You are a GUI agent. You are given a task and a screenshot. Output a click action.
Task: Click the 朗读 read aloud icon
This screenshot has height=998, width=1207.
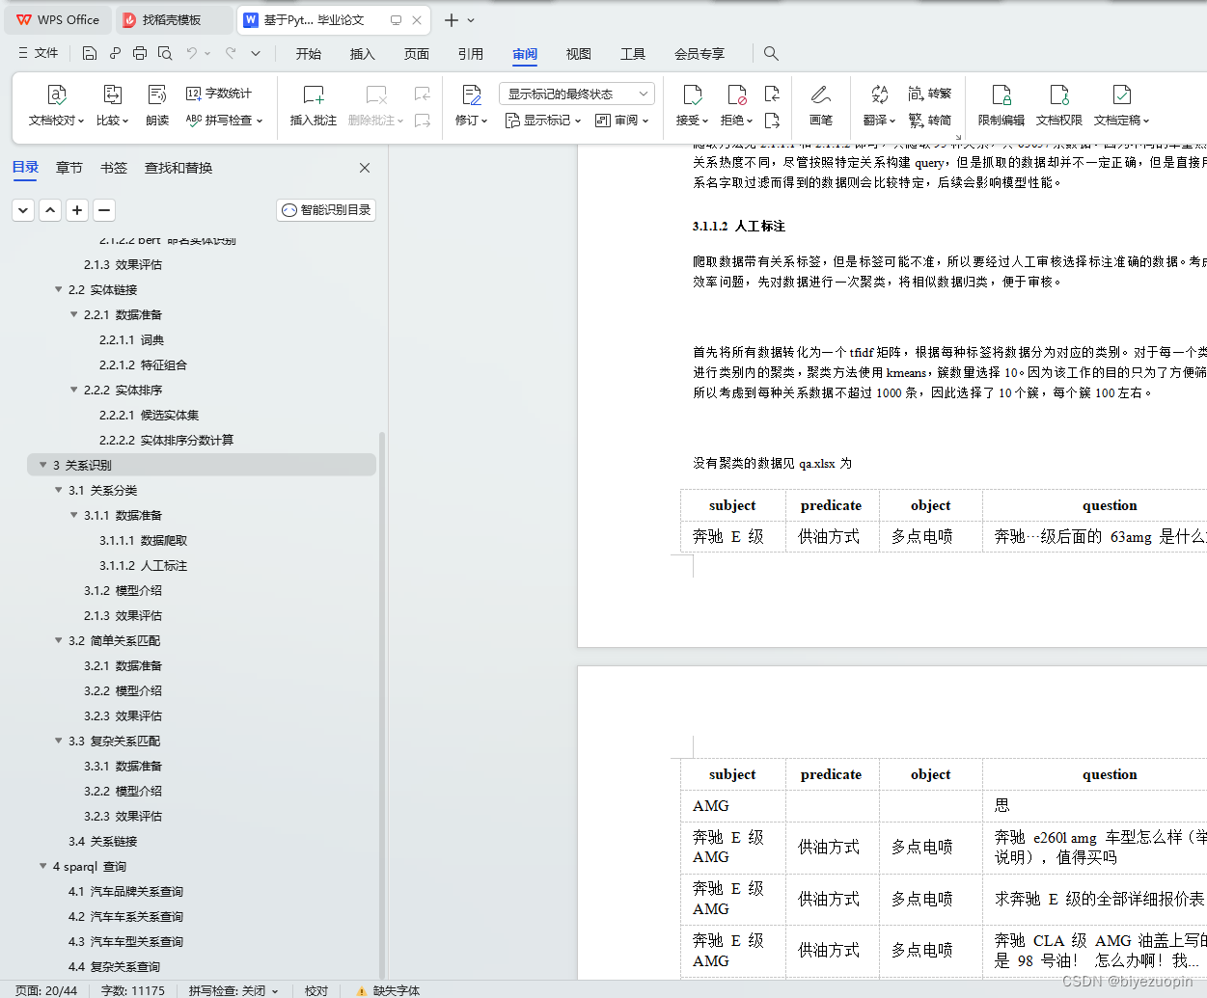click(x=157, y=94)
